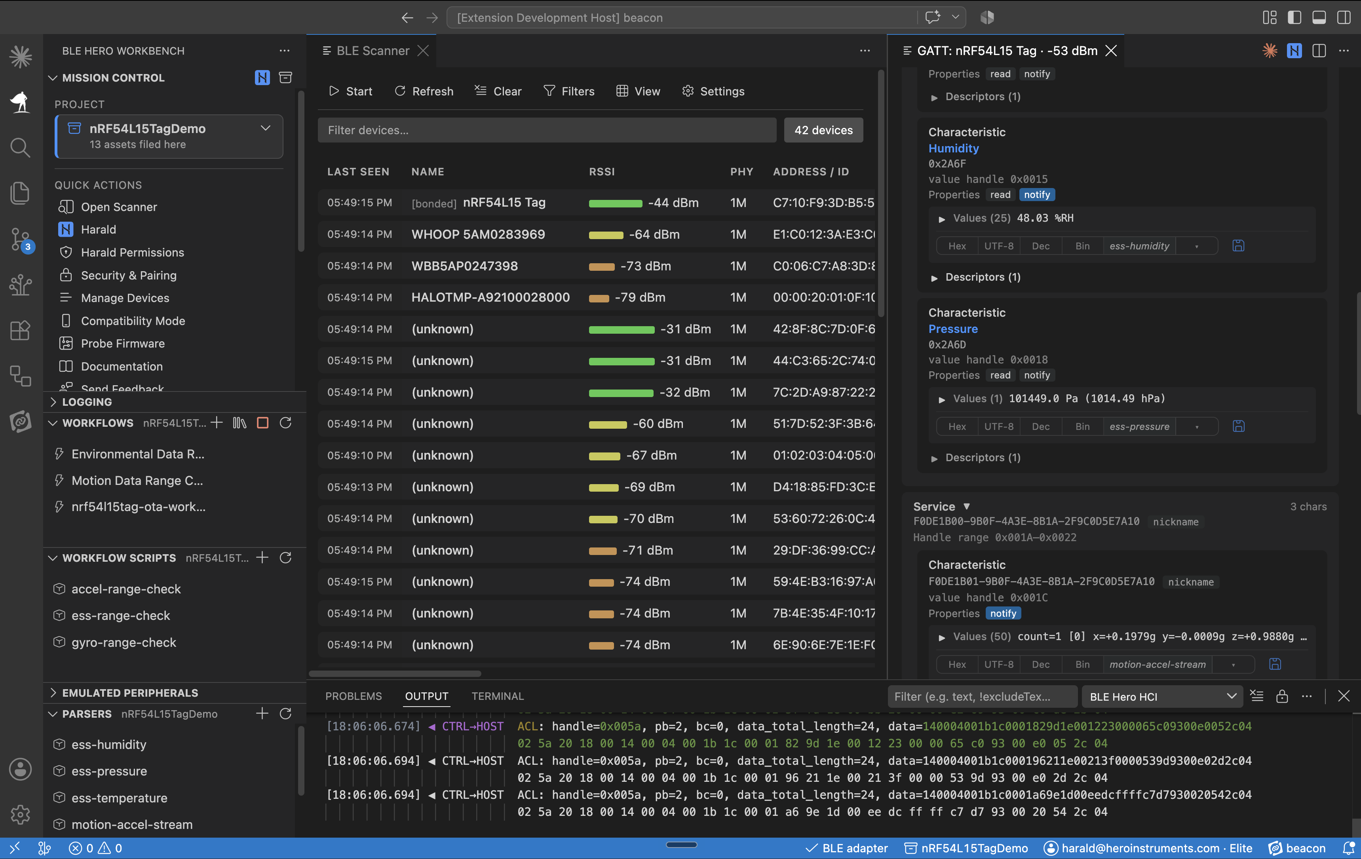Toggle notify on the Humidity characteristic
The image size is (1361, 859).
pyautogui.click(x=1036, y=194)
